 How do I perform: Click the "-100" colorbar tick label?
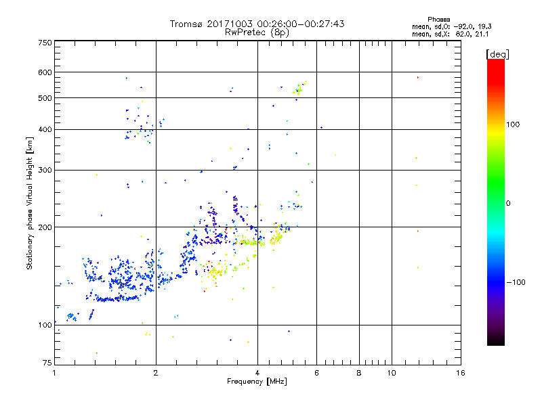[516, 282]
